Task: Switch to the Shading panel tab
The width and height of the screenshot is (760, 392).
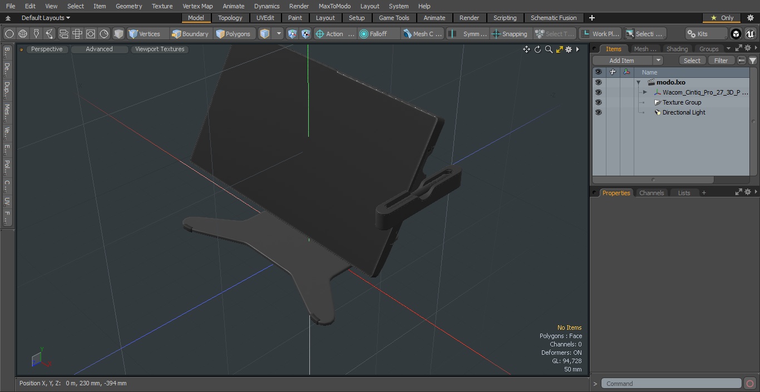Action: point(677,49)
